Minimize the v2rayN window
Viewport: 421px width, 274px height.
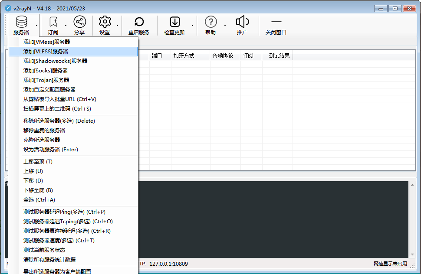click(x=381, y=9)
